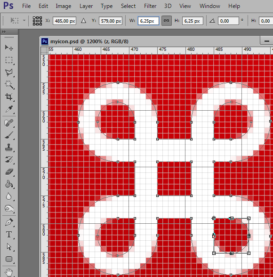Select the Eraser tool
Viewport: 273px width, 277px height.
pyautogui.click(x=9, y=172)
